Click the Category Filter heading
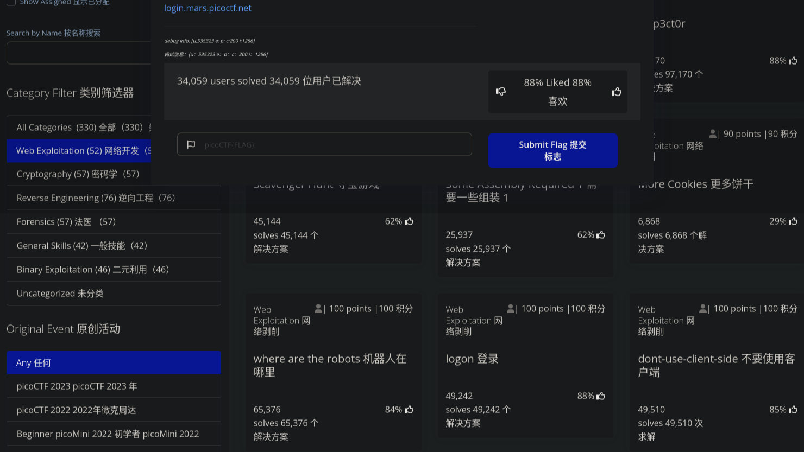 (x=70, y=93)
